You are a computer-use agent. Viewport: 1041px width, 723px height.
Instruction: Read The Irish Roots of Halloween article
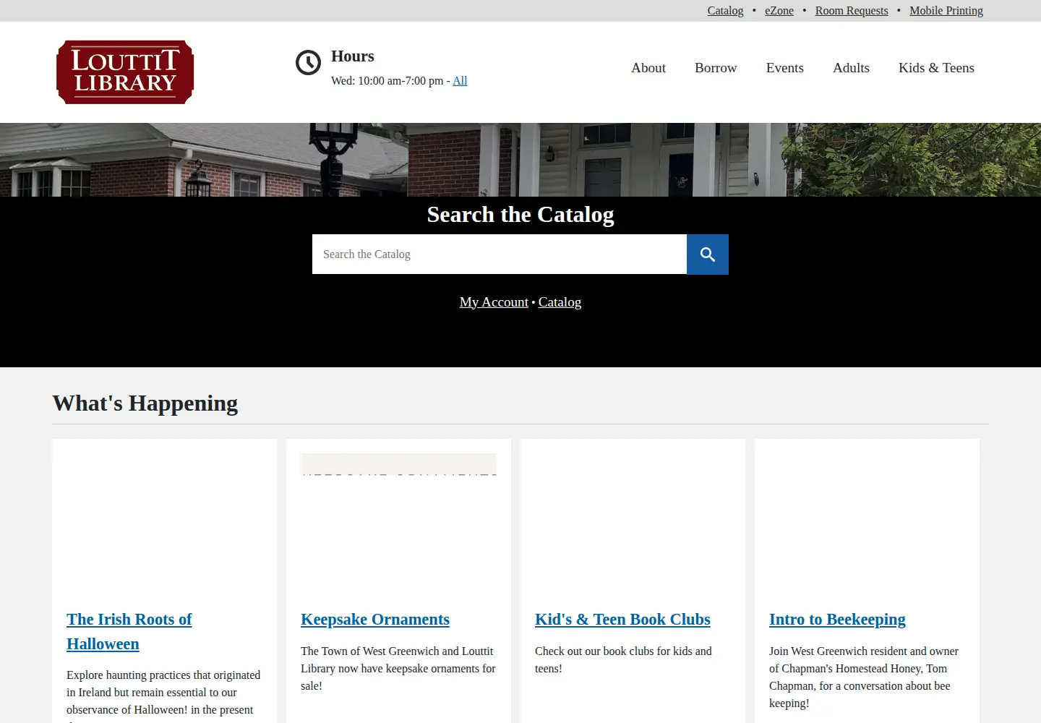point(129,632)
